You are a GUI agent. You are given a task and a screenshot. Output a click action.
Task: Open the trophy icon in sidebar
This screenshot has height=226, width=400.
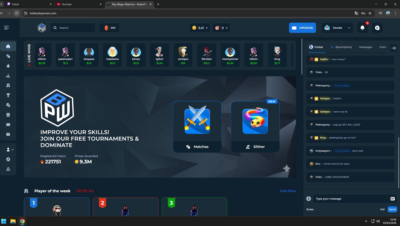point(8,95)
